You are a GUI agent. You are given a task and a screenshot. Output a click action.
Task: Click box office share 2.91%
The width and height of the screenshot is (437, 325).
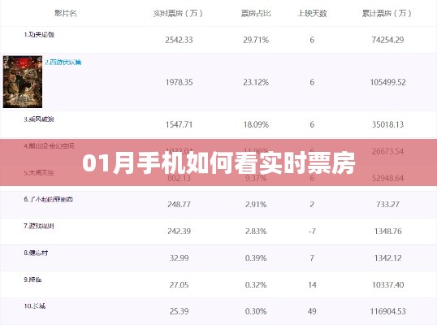tap(256, 204)
